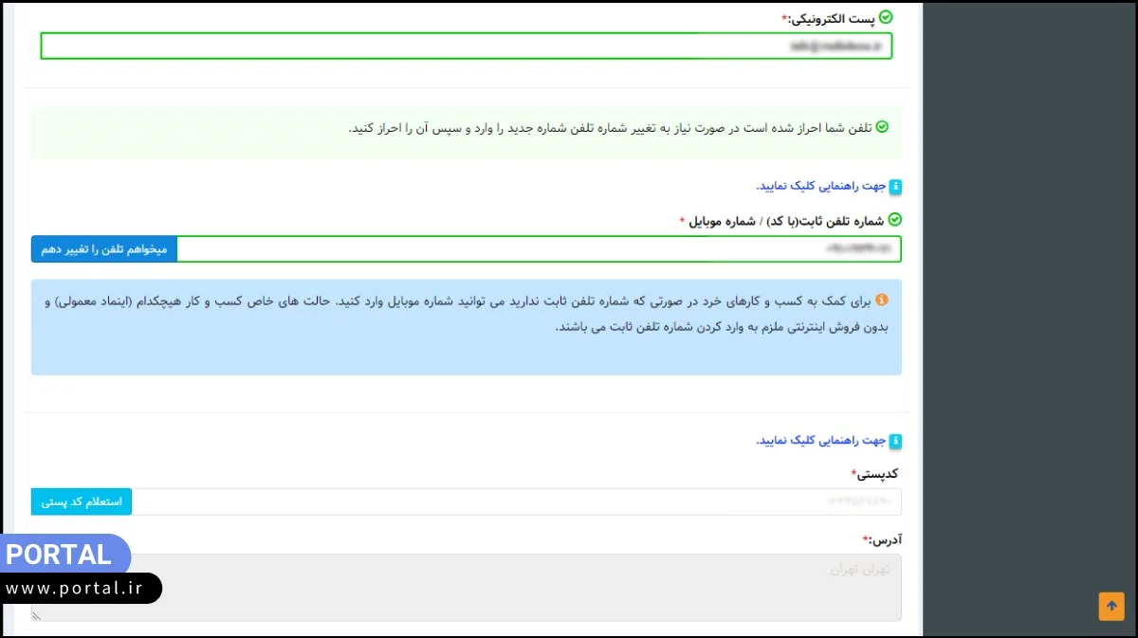Screen dimensions: 1138x638
Task: Click the استعلام کد پستی button
Action: (x=81, y=501)
